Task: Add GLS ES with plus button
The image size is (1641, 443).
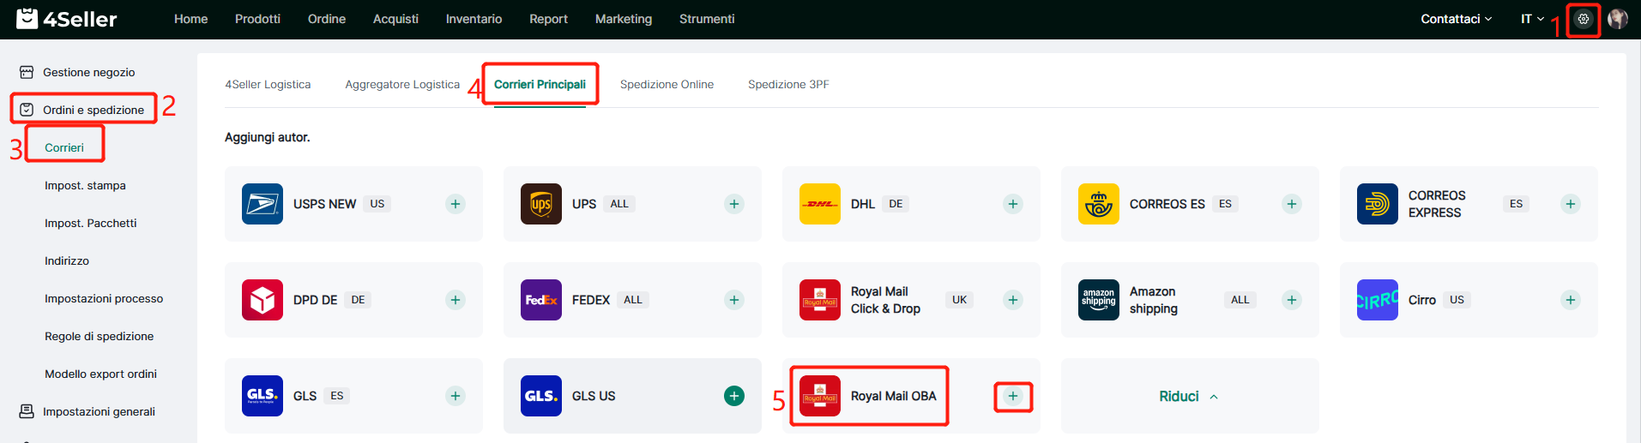Action: point(455,396)
